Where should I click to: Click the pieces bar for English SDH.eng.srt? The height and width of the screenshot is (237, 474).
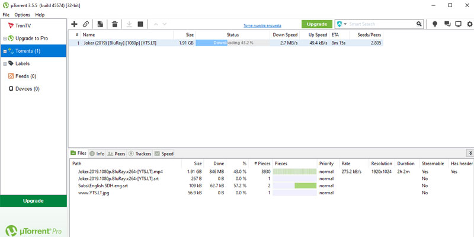[294, 185]
